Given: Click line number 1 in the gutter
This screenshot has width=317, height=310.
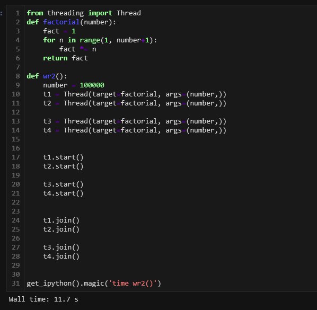Looking at the screenshot, I should coord(18,13).
